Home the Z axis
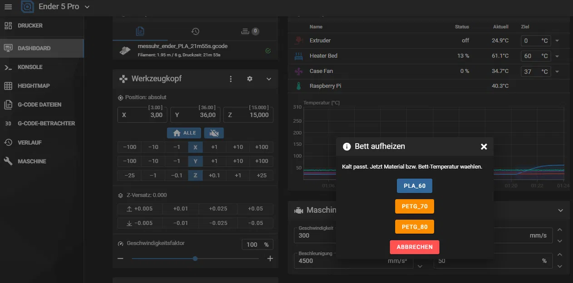The height and width of the screenshot is (283, 573). tap(195, 175)
